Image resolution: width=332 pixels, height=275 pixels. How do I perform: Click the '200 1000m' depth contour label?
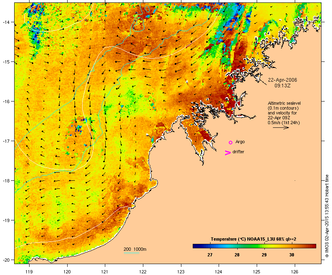135,249
